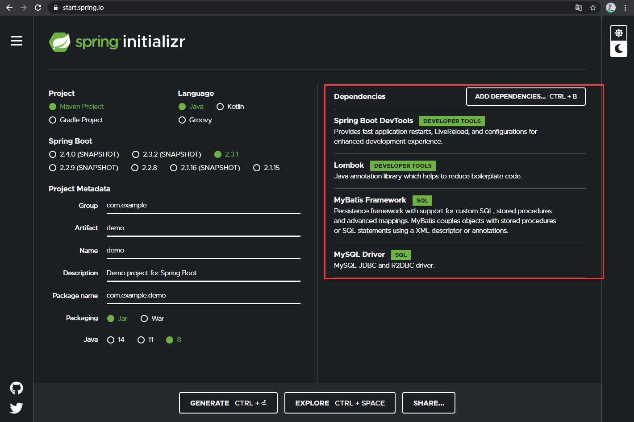Viewport: 634px width, 422px height.
Task: Choose Kotlin language
Action: [x=230, y=107]
